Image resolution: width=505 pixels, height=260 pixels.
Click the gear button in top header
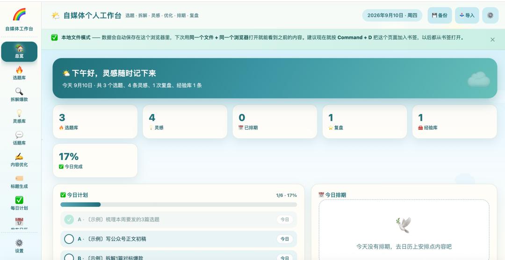[x=490, y=15]
